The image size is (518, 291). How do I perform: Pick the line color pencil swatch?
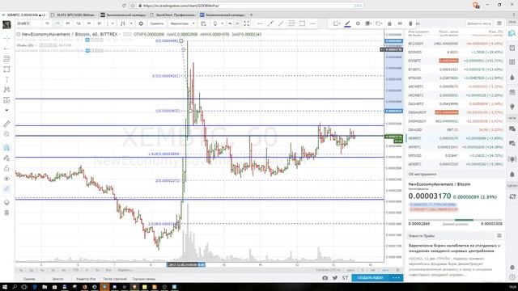pyautogui.click(x=347, y=23)
